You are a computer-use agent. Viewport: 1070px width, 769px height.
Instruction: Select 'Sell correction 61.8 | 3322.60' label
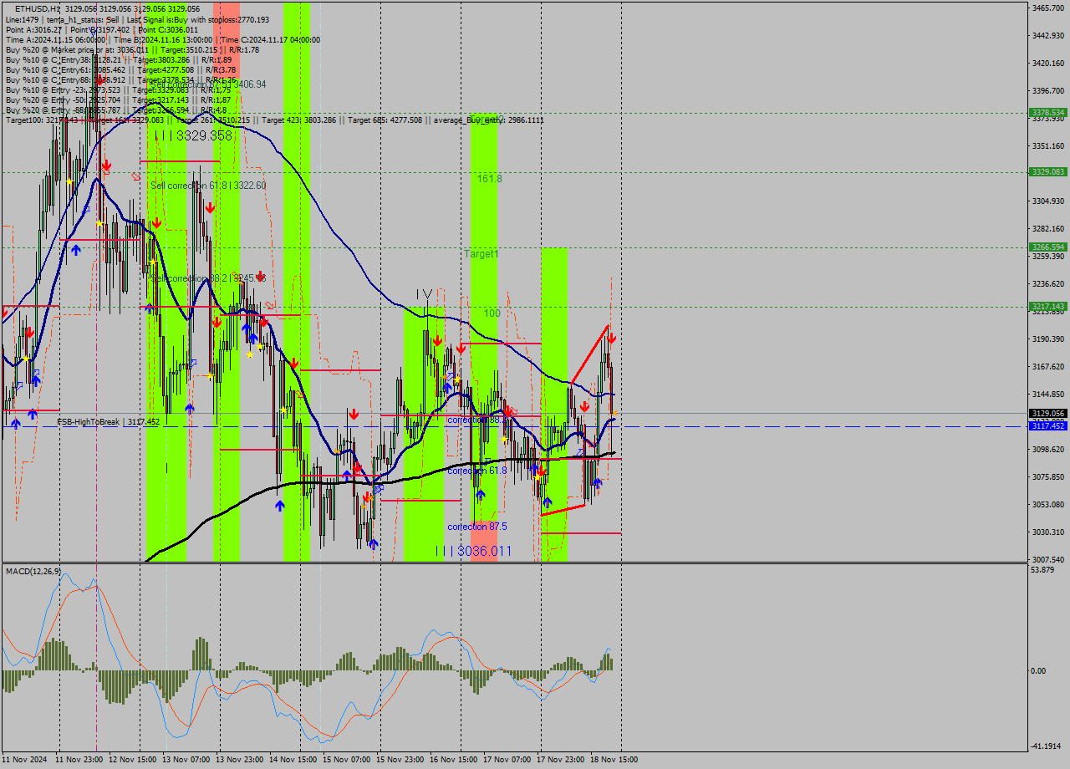coord(208,186)
